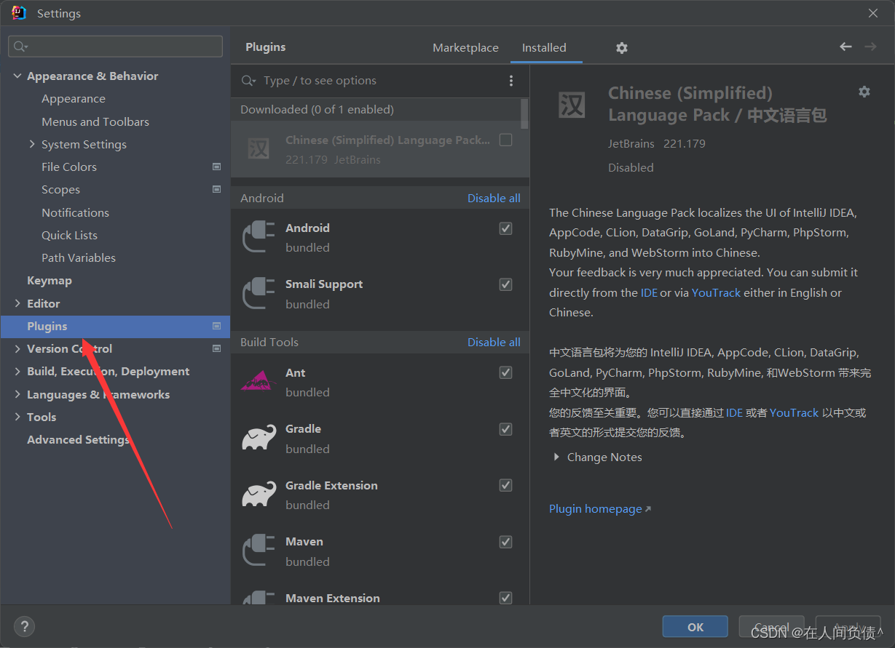Expand the Version Control tree node
The height and width of the screenshot is (648, 895).
tap(17, 348)
